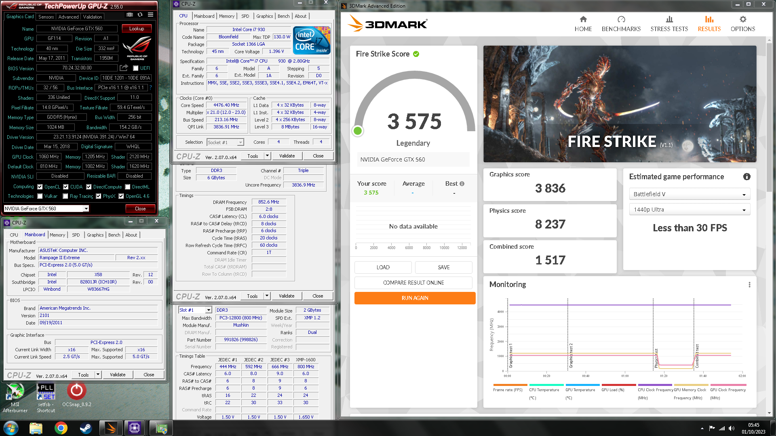Open 3DMark OPTIONS gear
This screenshot has height=436, width=776.
(743, 24)
